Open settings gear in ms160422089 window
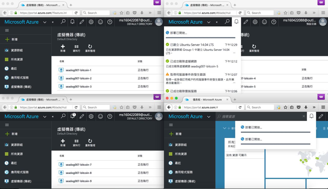Screen dimensions: 328x189 click(x=91, y=116)
